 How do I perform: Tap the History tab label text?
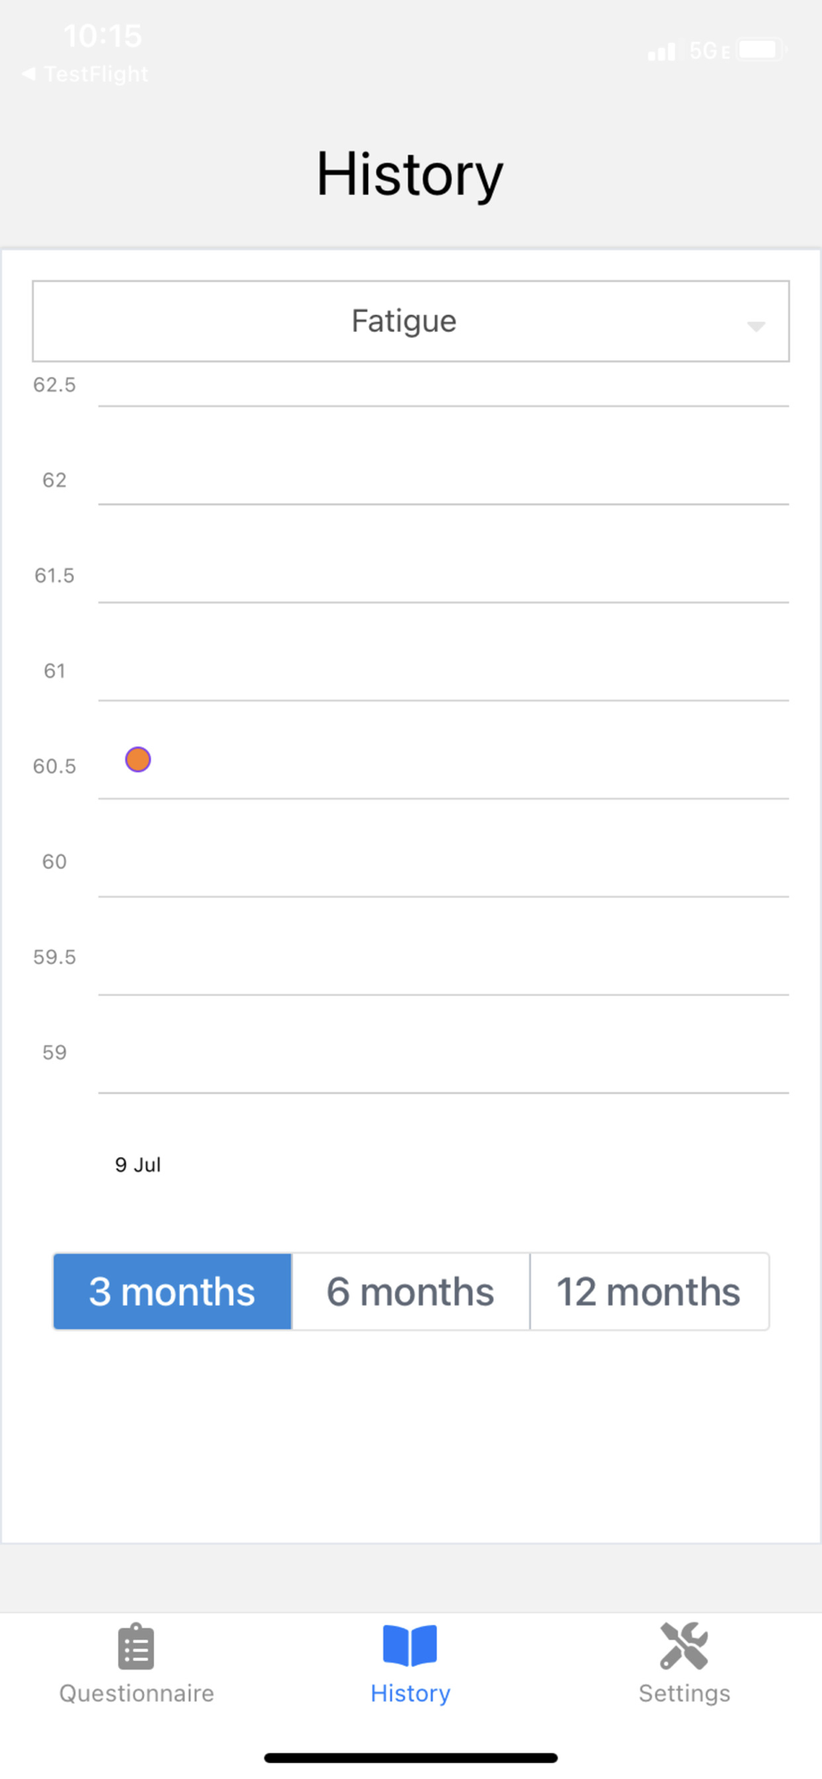coord(410,1693)
